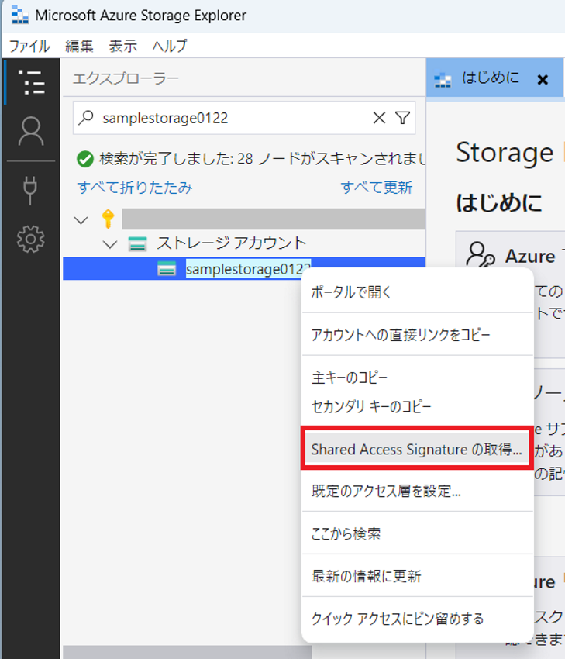The image size is (565, 659).
Task: Choose ポータルで開く from context menu
Action: [418, 292]
